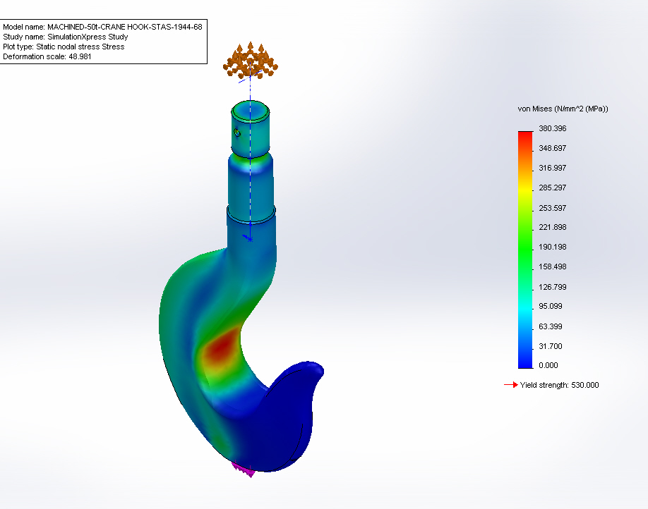Click the von Mises color legend bar
Viewport: 648px width, 509px height.
(x=525, y=250)
